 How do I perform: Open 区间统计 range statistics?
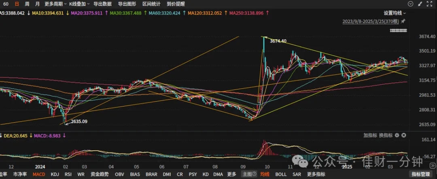151,4
